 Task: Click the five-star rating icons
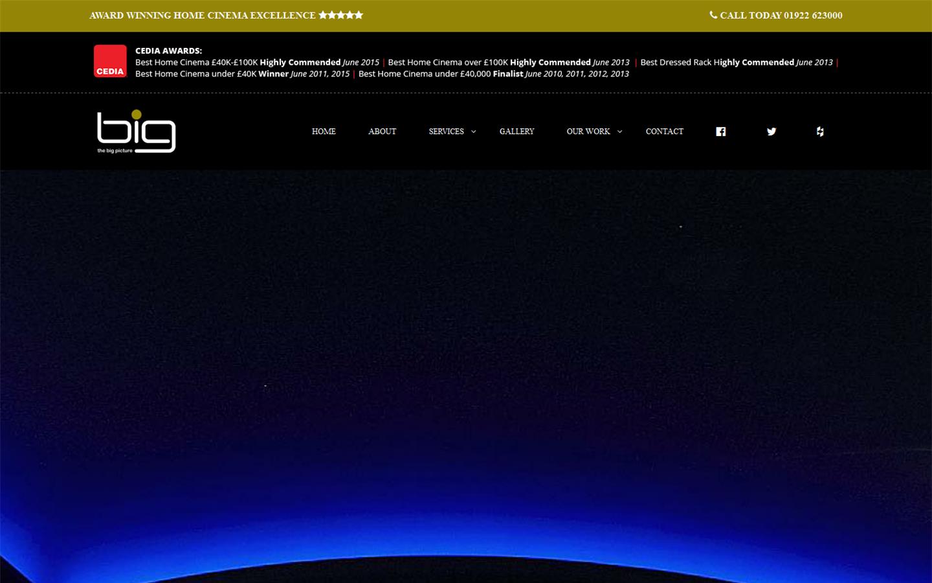[340, 14]
